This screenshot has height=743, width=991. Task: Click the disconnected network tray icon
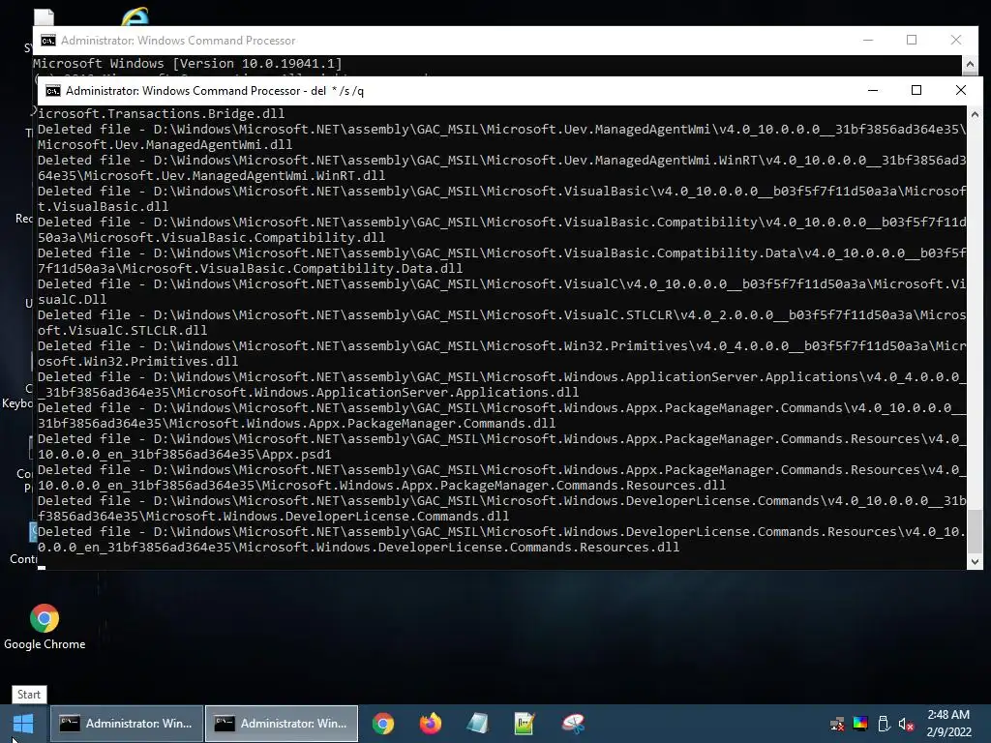point(837,724)
